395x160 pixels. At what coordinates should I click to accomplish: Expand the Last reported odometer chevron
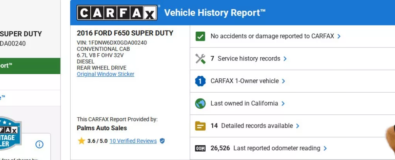325,148
